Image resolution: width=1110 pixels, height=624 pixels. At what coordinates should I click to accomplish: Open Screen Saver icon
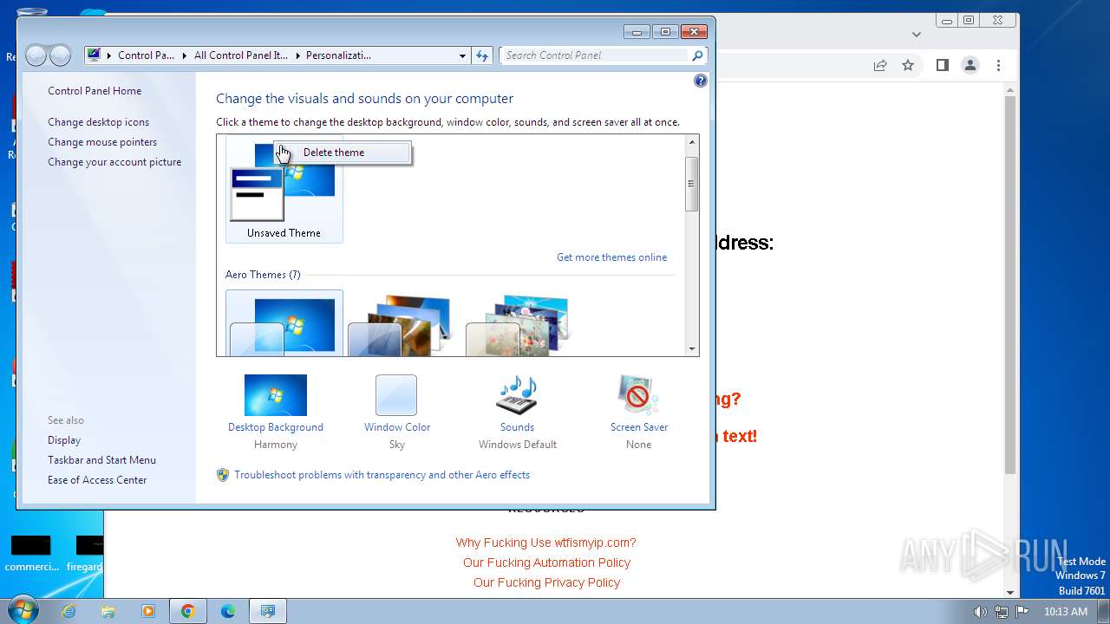click(638, 395)
